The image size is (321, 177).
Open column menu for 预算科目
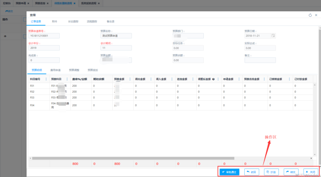(x=67, y=79)
